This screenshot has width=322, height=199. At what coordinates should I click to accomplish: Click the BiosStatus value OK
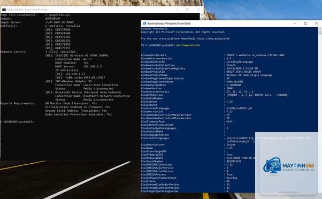(228, 181)
